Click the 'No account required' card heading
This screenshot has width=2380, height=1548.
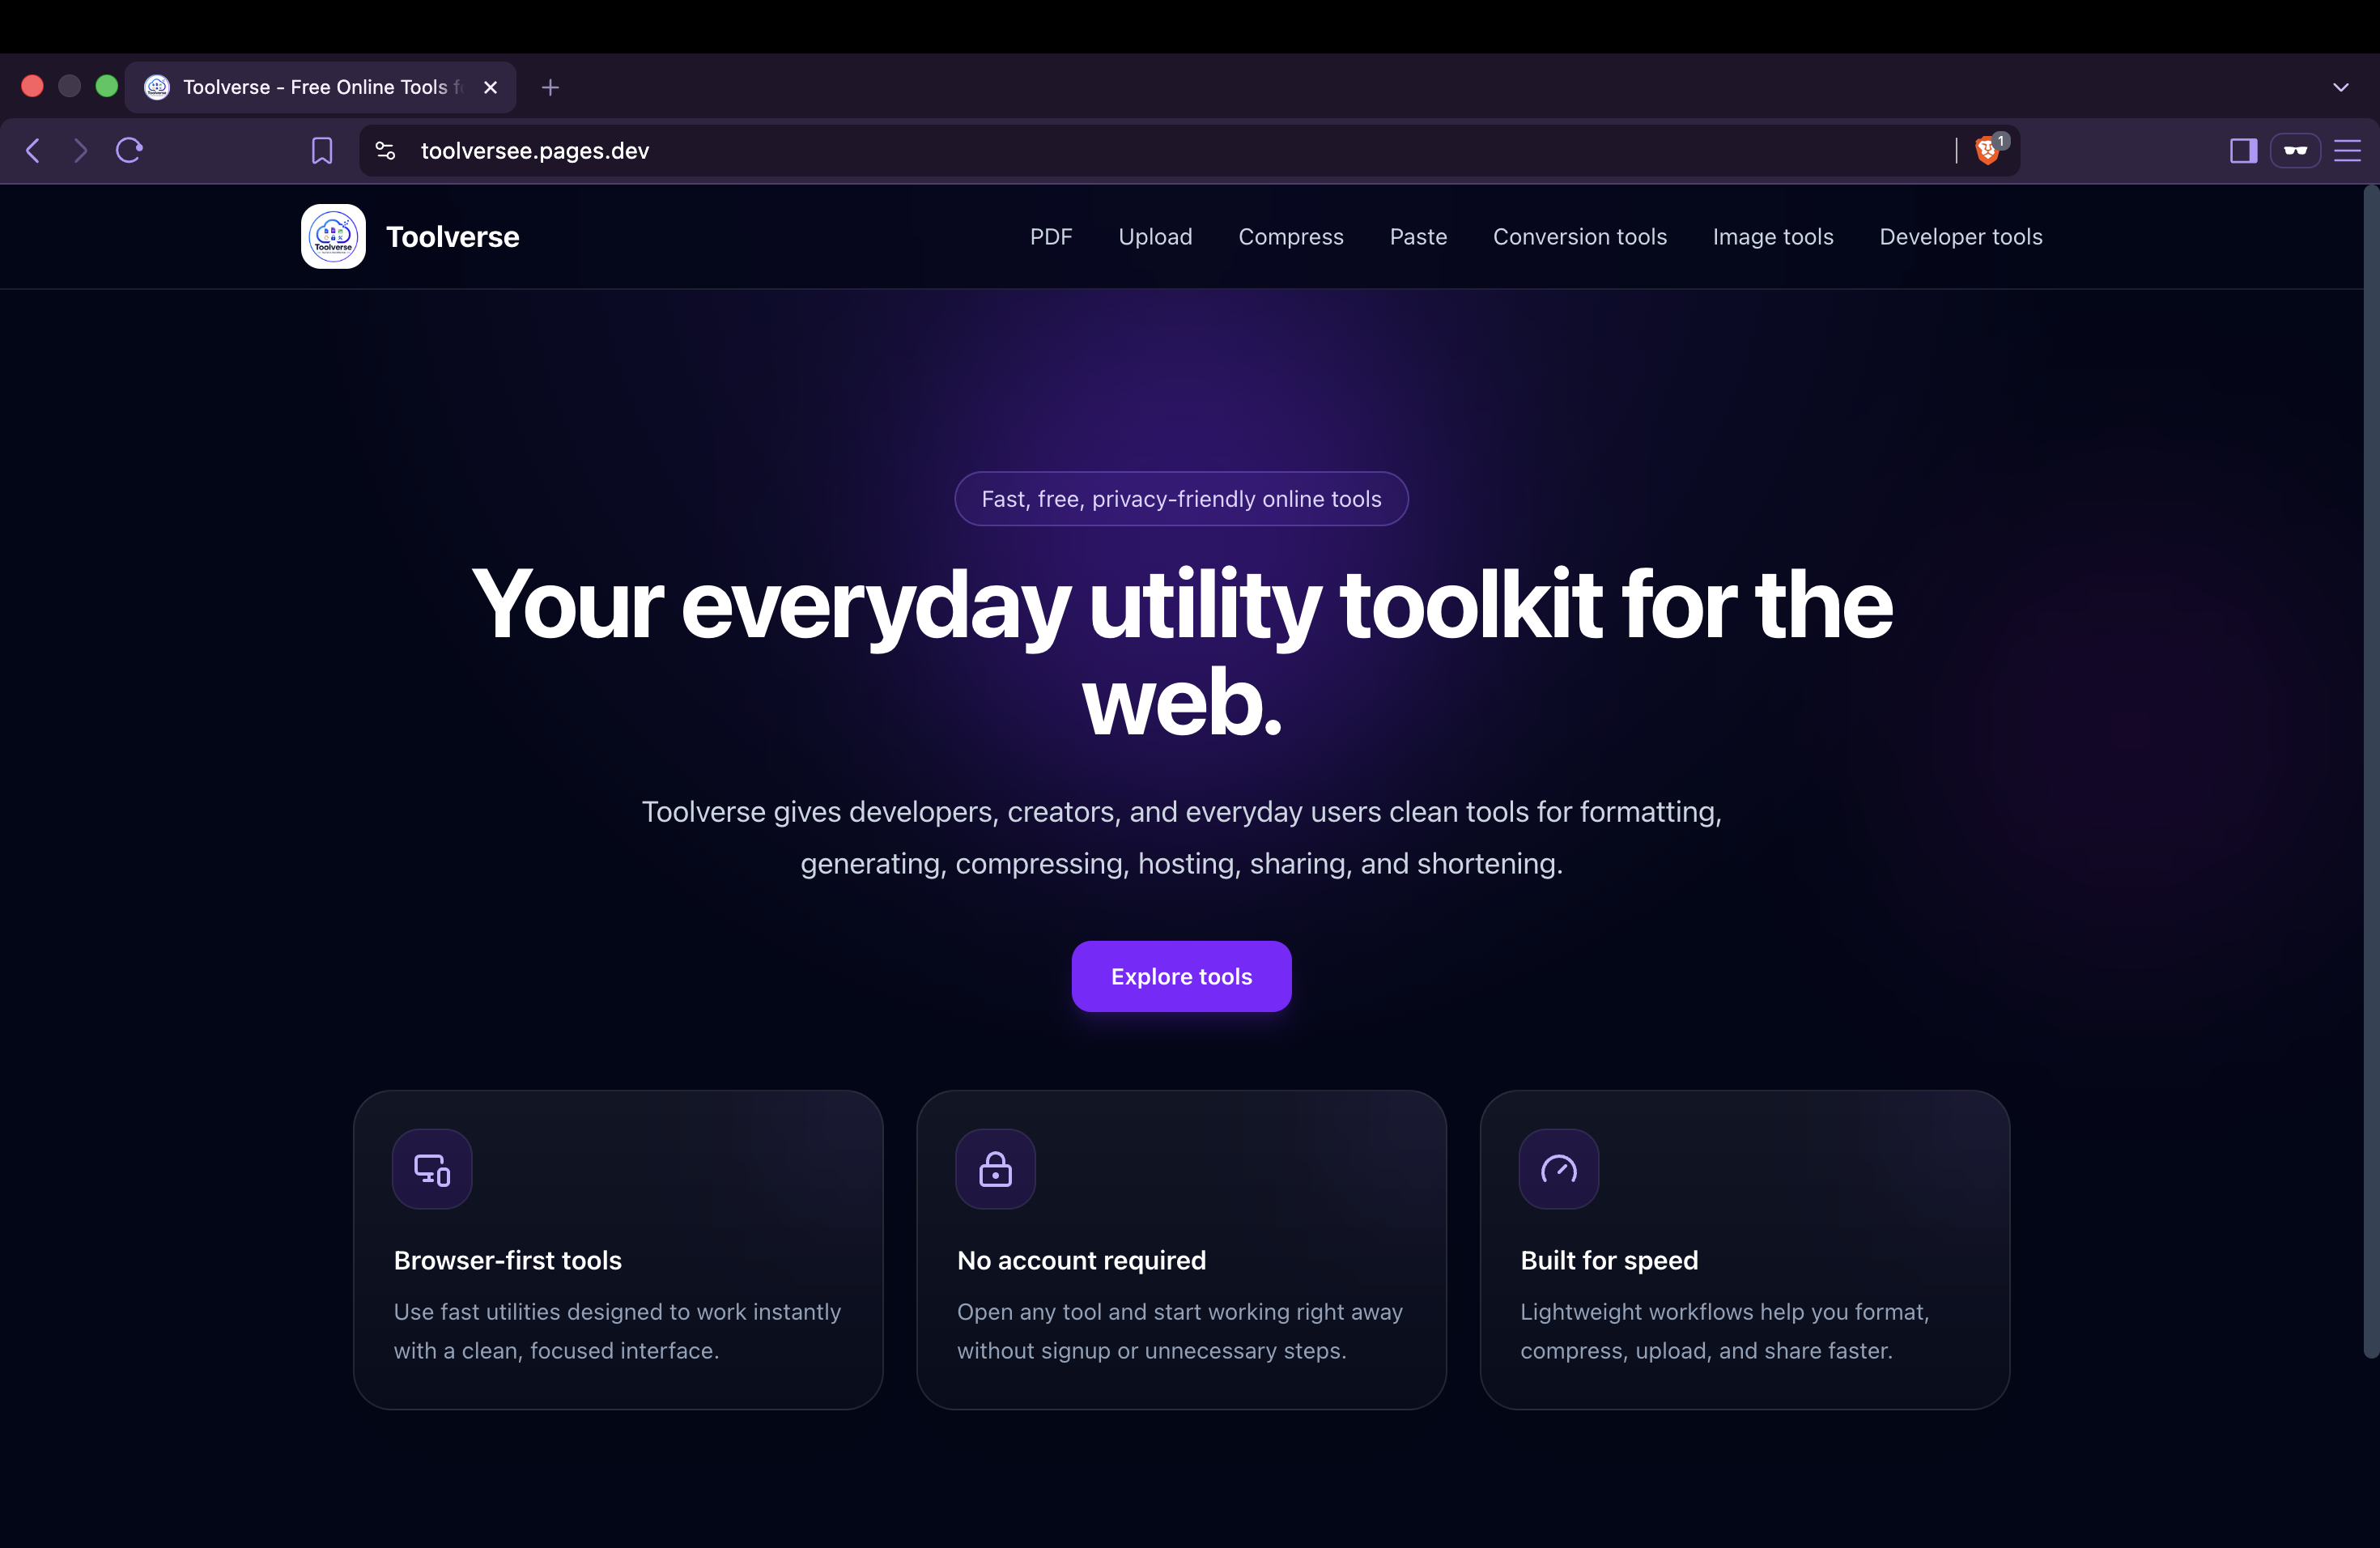point(1081,1260)
